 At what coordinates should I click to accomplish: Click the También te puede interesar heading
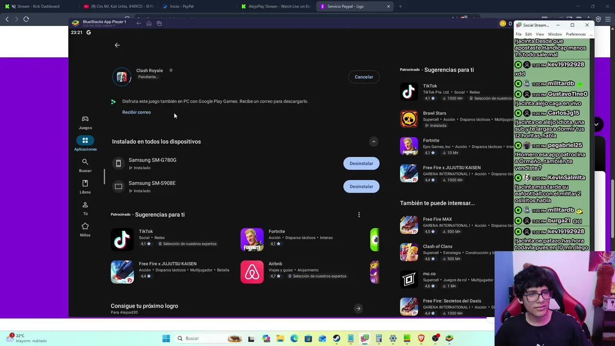pos(437,203)
